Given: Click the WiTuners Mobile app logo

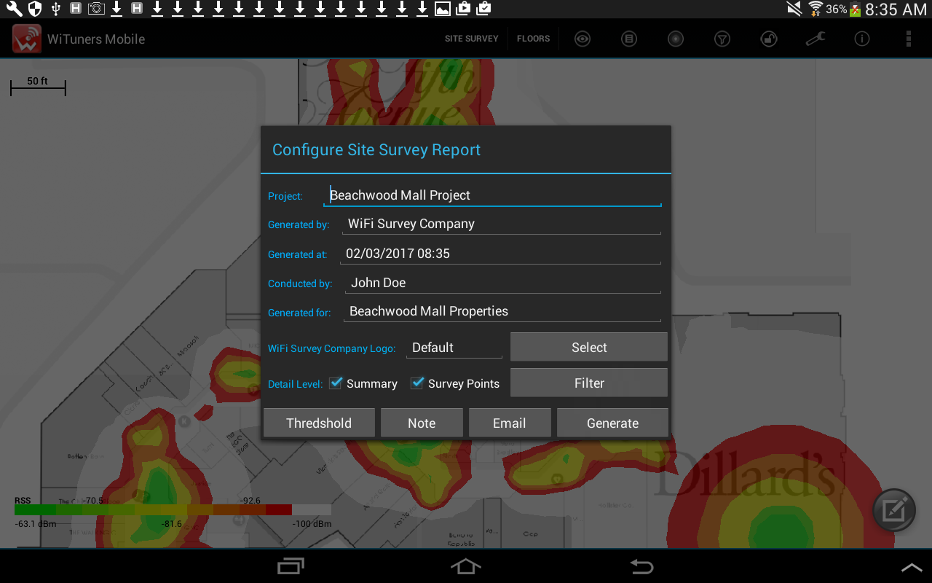Looking at the screenshot, I should click(x=27, y=39).
